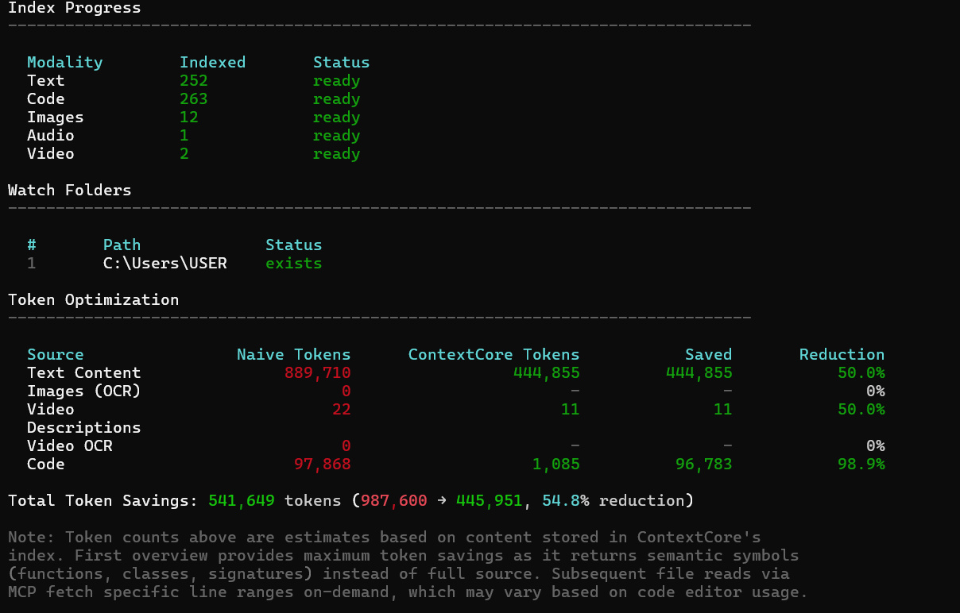Select the Saved column header

(708, 354)
